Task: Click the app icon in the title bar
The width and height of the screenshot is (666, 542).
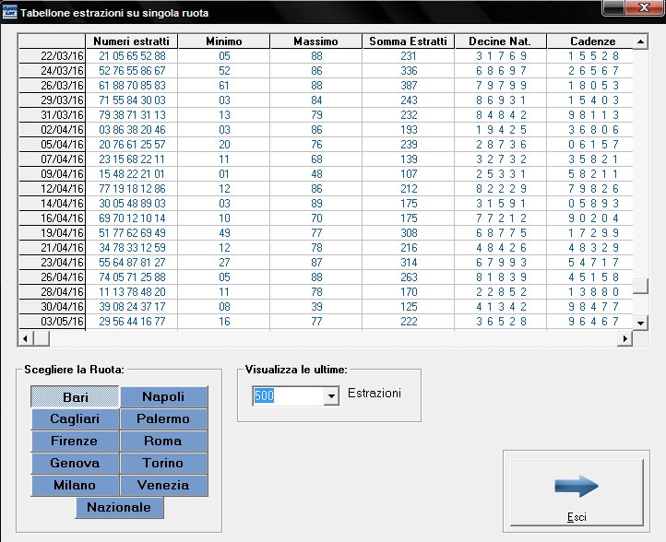Action: (9, 12)
